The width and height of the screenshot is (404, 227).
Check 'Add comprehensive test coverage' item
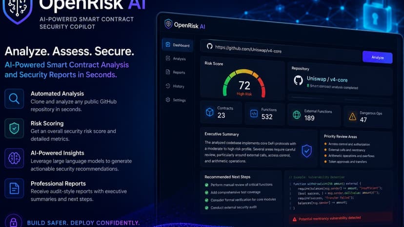206,192
